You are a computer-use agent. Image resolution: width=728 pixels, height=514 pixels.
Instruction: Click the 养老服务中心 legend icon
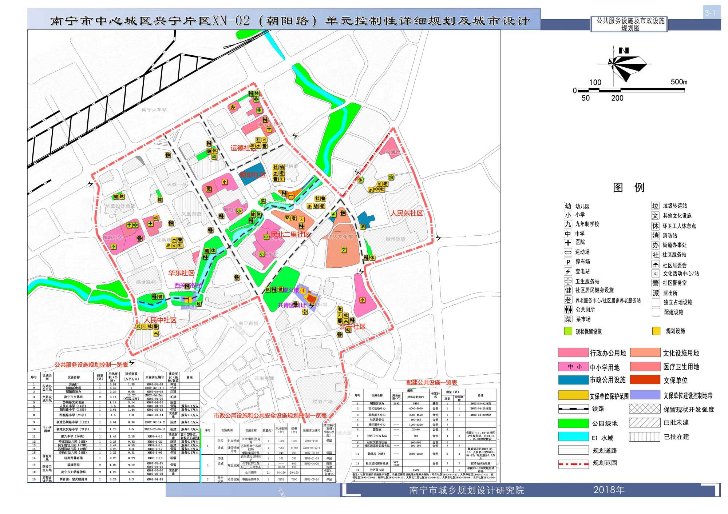click(568, 300)
